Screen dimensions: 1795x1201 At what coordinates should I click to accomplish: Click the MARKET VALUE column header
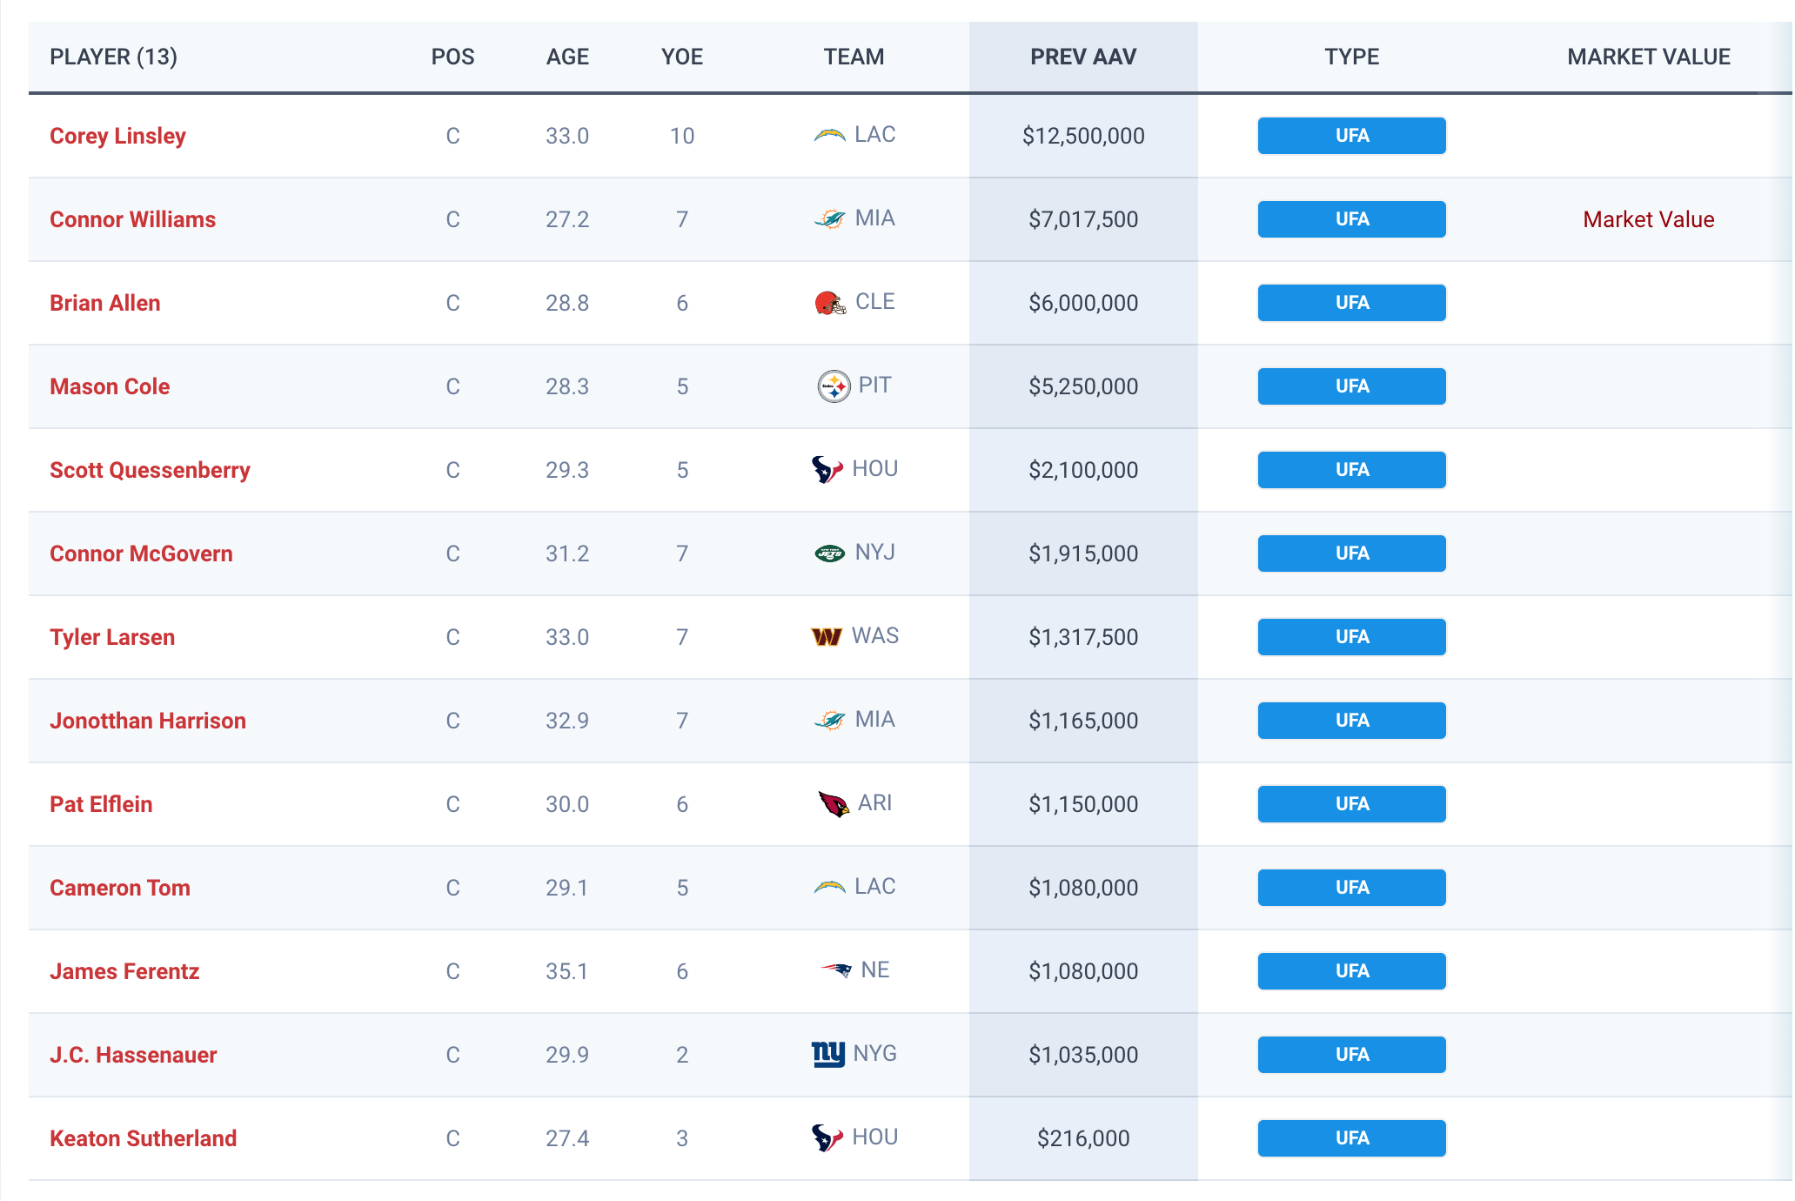pos(1648,57)
